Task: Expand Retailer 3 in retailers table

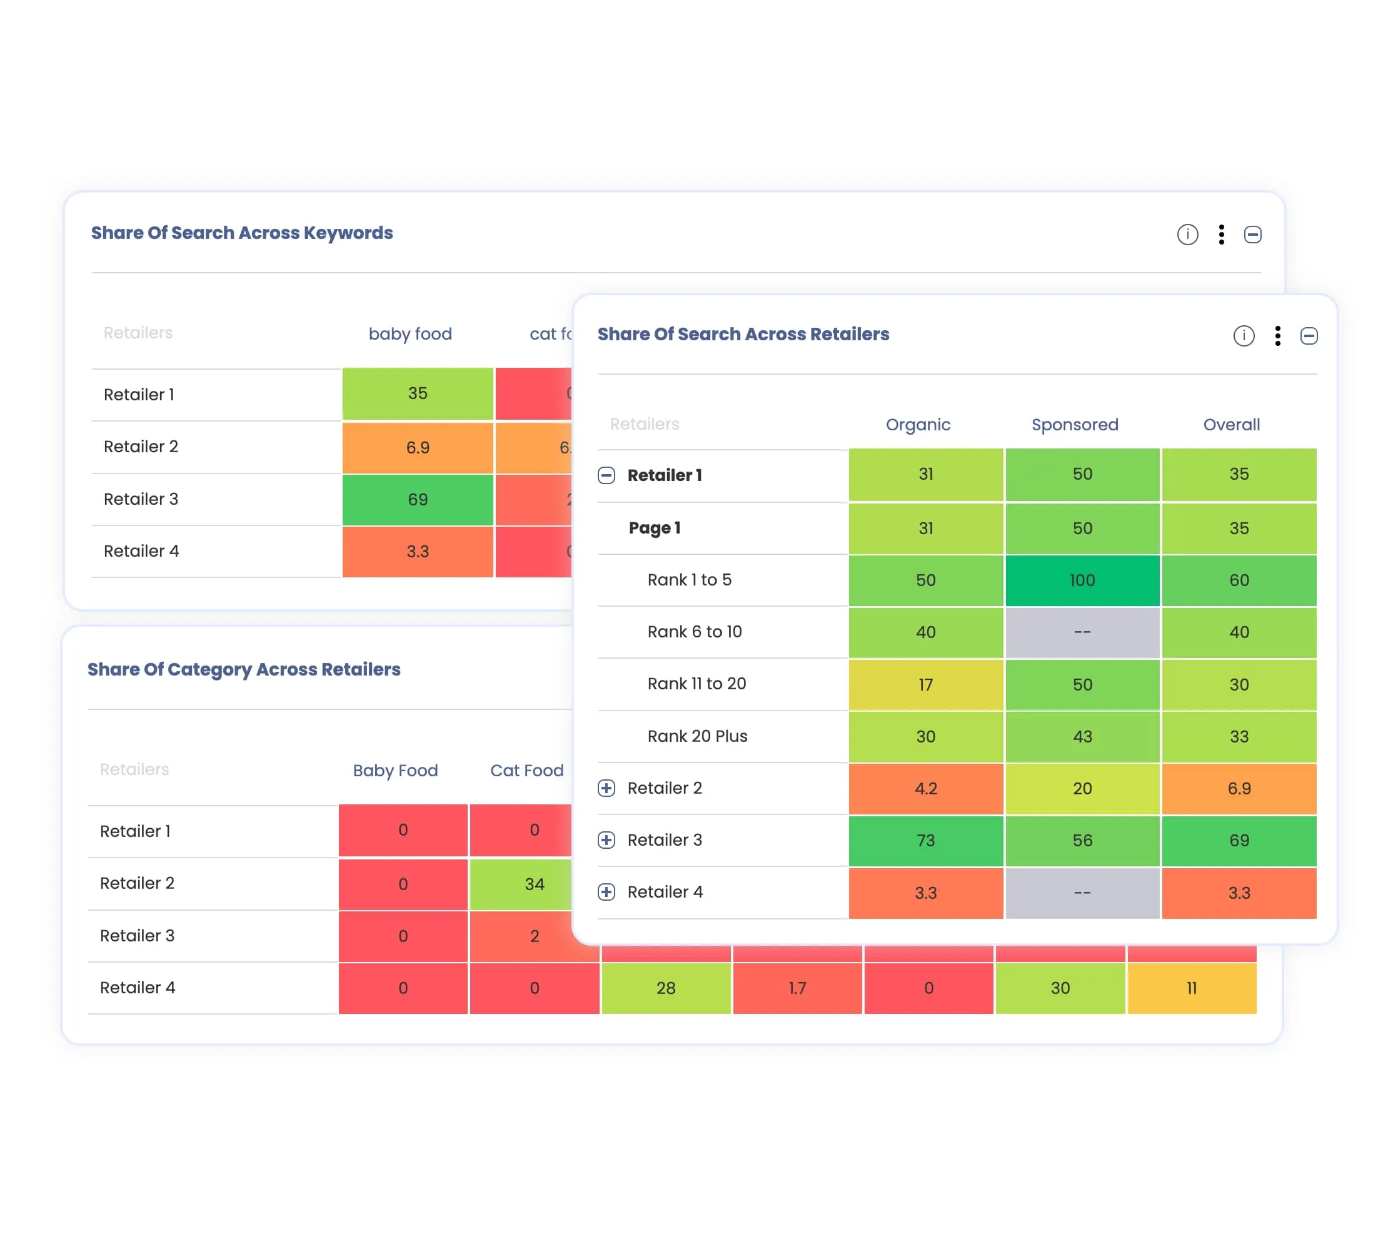Action: (x=606, y=839)
